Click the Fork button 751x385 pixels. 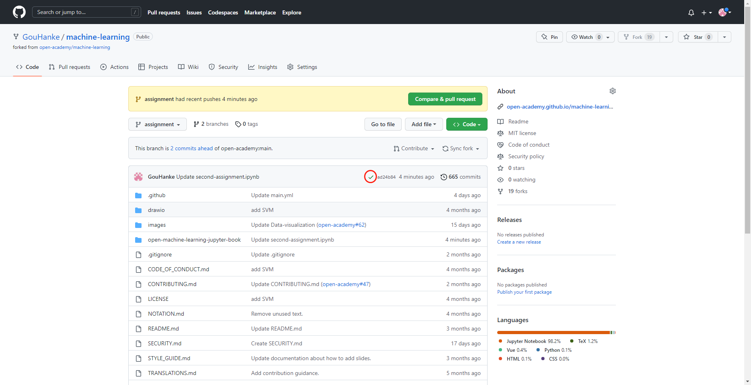[639, 37]
